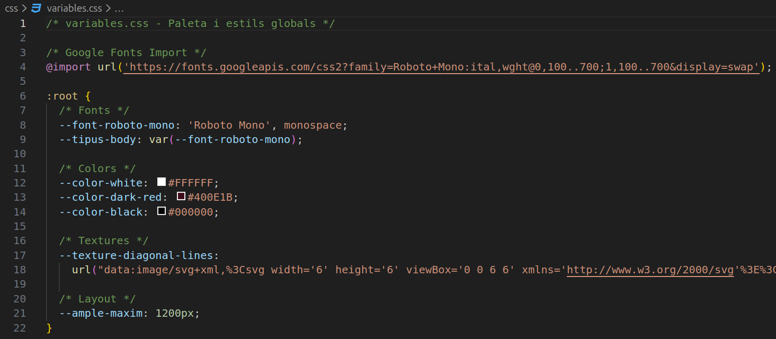Click line number 18 in the gutter
Viewport: 776px width, 339px height.
20,270
